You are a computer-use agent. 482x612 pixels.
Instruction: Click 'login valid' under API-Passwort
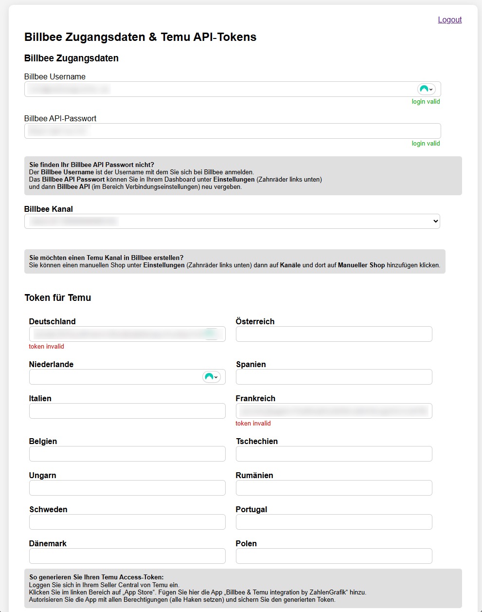click(426, 144)
